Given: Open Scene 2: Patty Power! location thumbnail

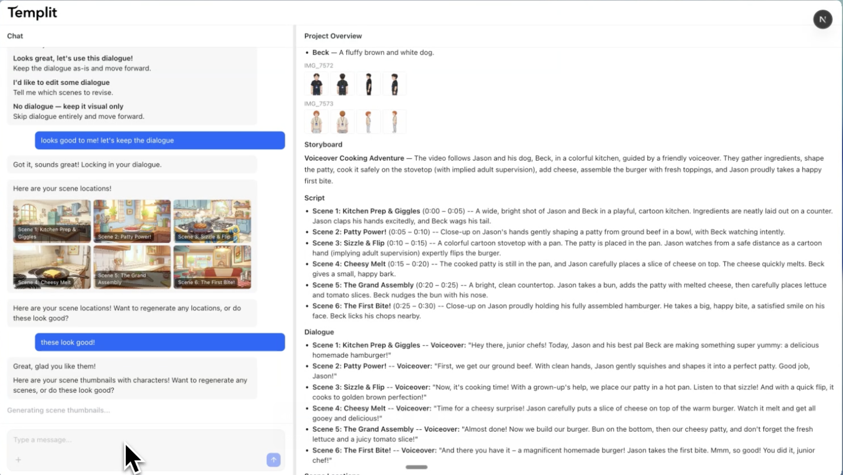Looking at the screenshot, I should (132, 221).
